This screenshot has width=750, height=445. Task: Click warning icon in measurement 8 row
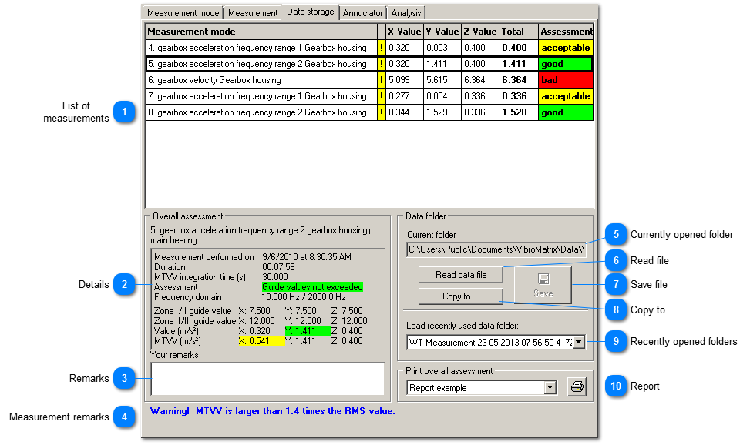tap(381, 112)
